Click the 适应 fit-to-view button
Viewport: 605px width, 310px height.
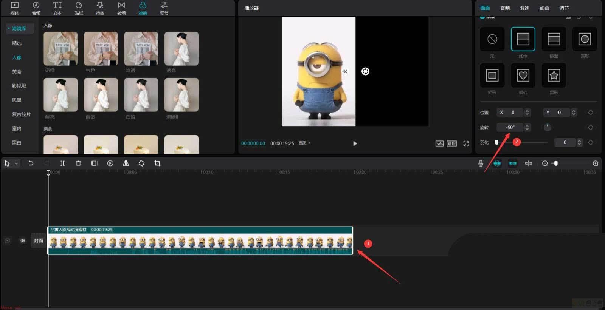coord(452,143)
